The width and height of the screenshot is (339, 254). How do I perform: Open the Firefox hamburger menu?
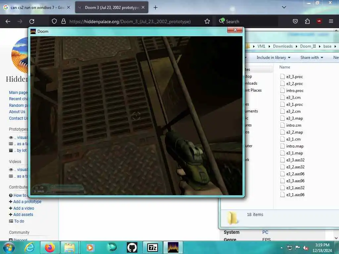click(x=331, y=21)
